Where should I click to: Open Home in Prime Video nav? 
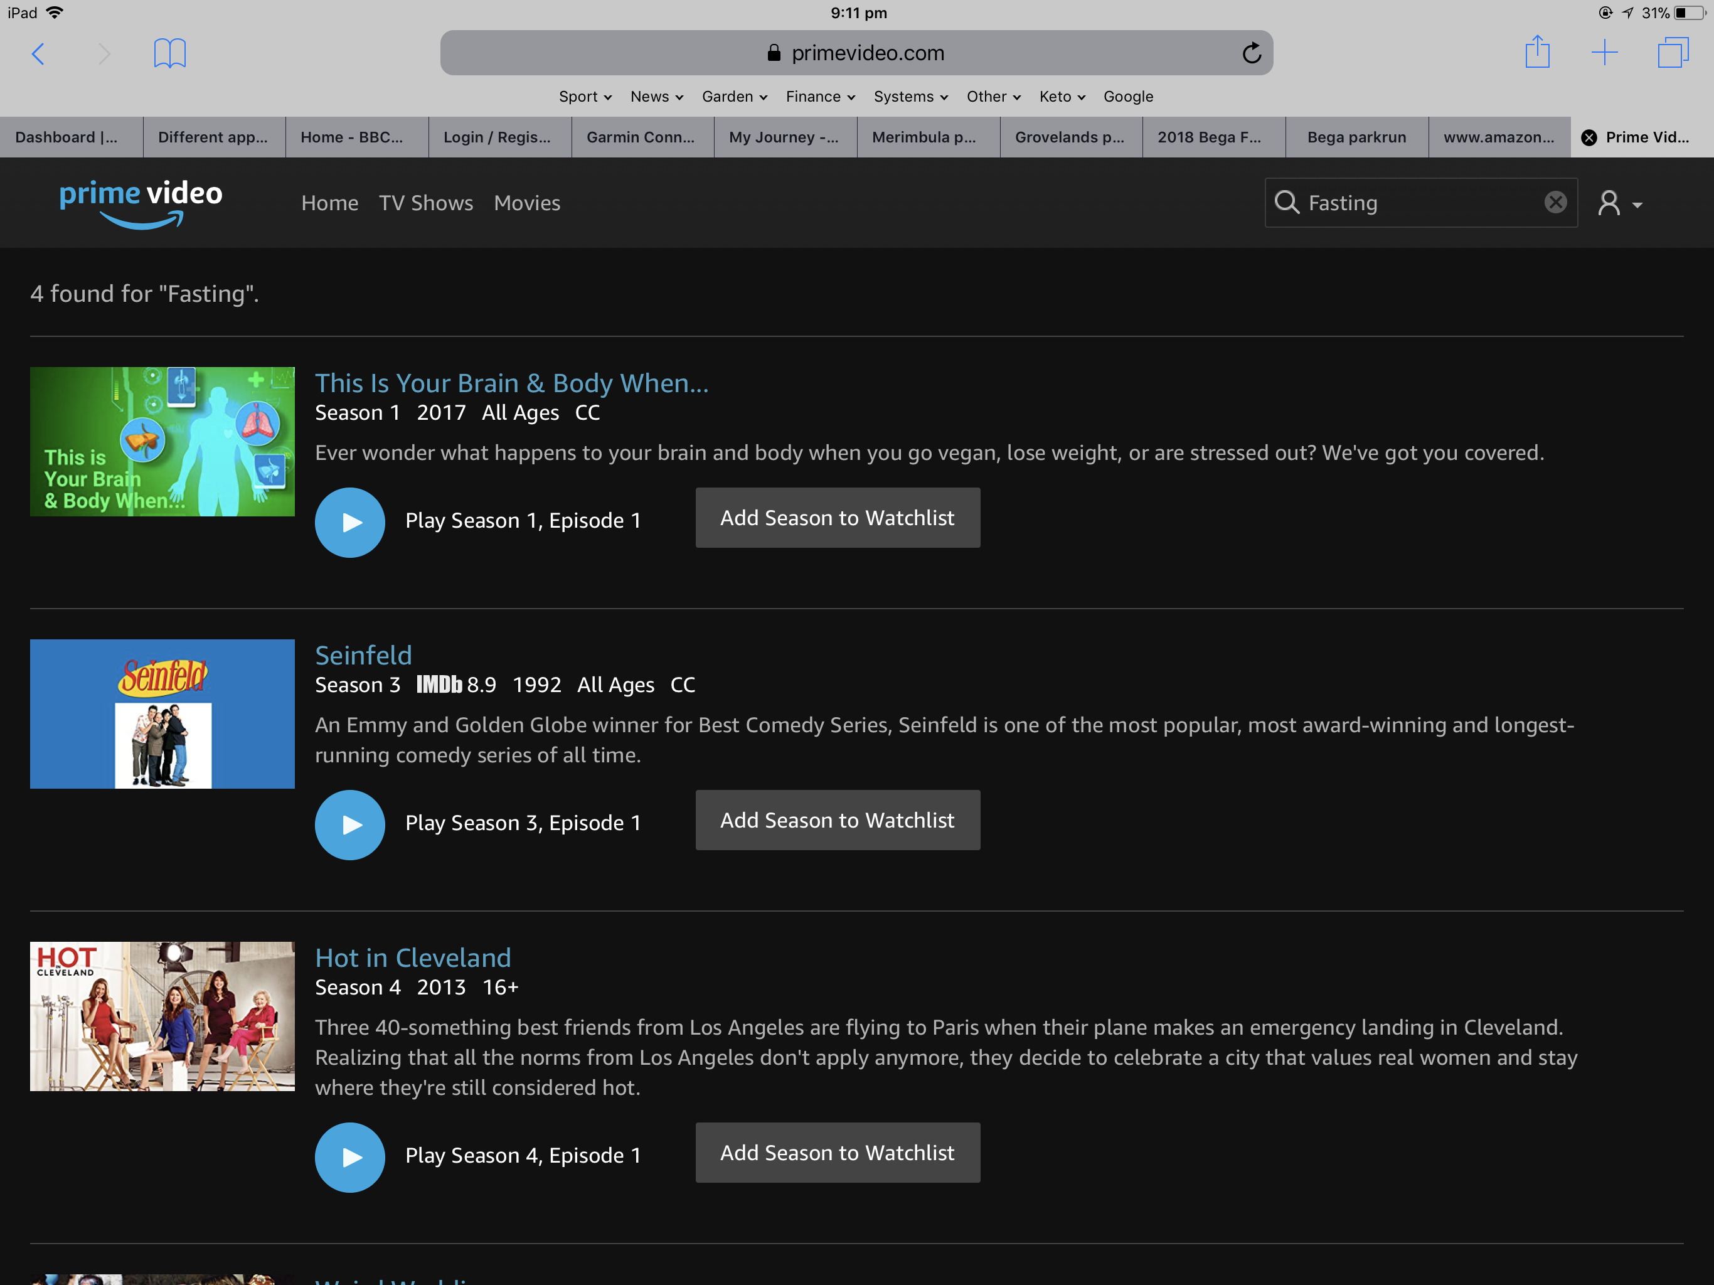click(x=329, y=203)
